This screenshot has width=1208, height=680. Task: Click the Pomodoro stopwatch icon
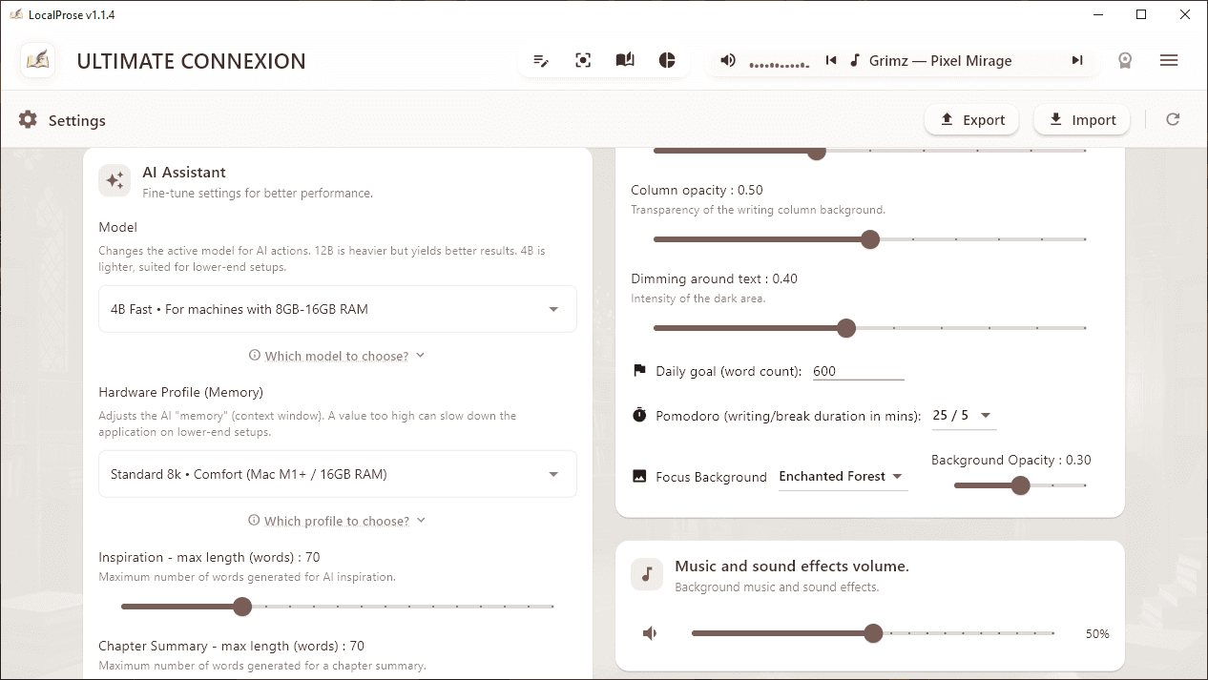[637, 415]
